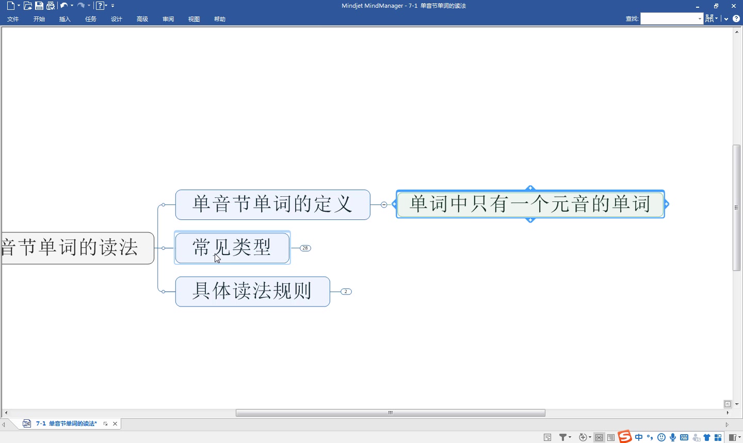Add a topic below with the bottom plus handle
This screenshot has width=743, height=443.
point(530,220)
